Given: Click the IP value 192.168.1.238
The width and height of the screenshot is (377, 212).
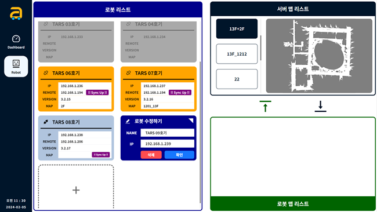Looking at the screenshot, I should [72, 135].
